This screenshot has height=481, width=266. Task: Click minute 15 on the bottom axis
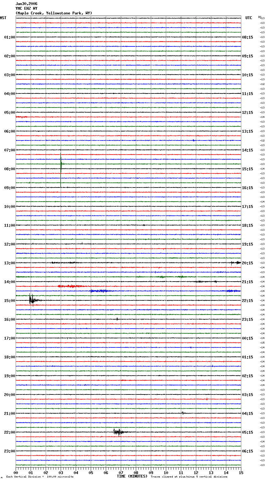click(241, 473)
